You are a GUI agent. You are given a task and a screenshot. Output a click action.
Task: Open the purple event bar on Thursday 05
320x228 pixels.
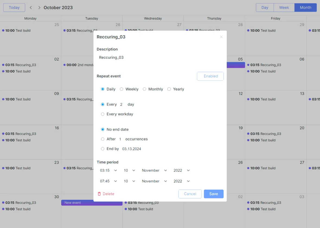click(236, 65)
